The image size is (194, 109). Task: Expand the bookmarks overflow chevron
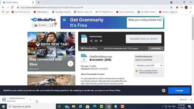pyautogui.click(x=191, y=12)
